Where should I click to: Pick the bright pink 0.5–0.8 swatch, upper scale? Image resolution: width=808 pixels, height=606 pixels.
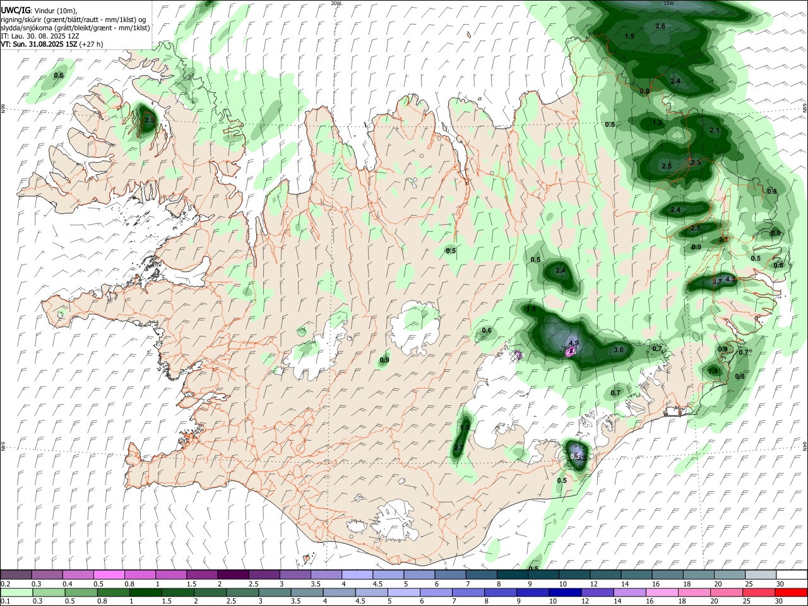point(109,574)
